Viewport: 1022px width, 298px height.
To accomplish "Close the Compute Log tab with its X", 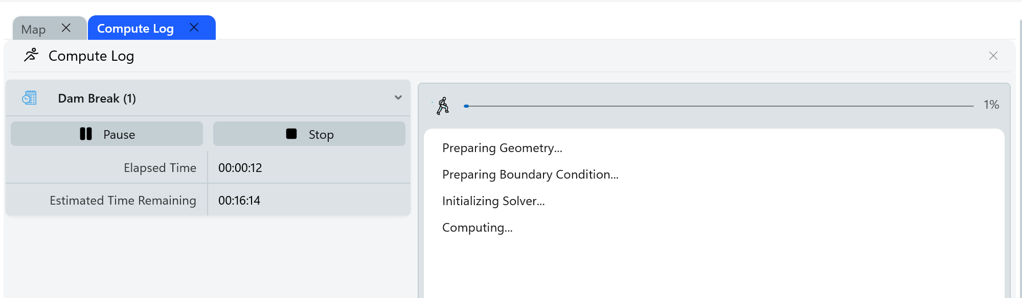I will (194, 28).
